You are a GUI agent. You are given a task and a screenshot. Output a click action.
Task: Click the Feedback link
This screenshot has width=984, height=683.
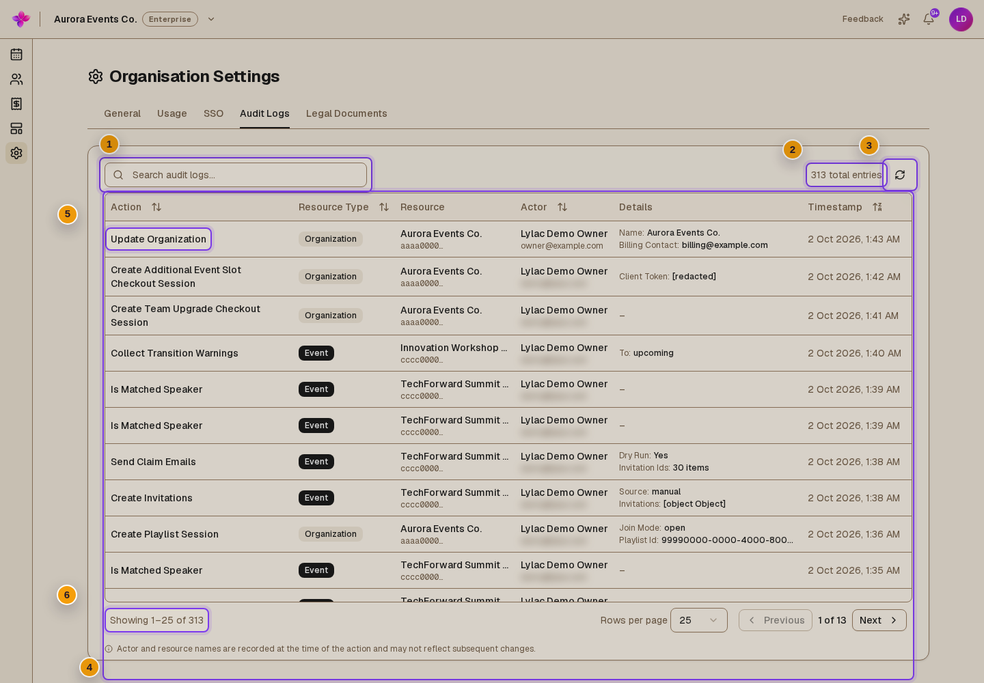click(862, 19)
